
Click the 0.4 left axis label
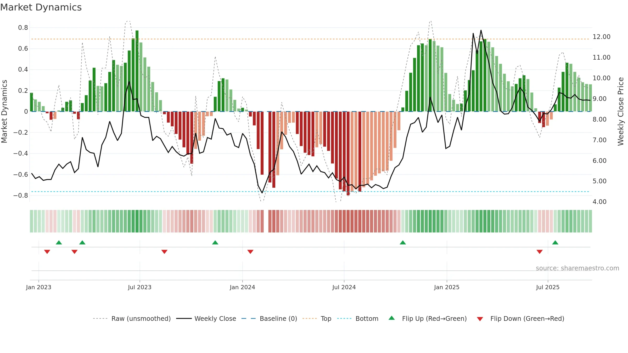coord(23,70)
